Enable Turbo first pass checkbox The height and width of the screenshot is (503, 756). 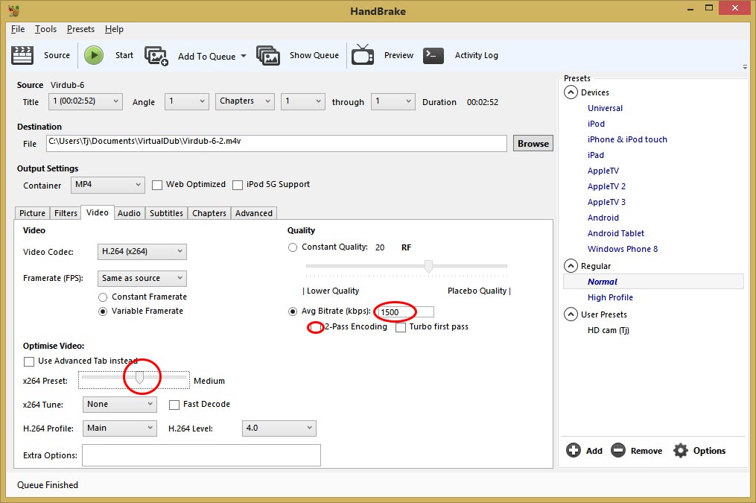(x=401, y=327)
